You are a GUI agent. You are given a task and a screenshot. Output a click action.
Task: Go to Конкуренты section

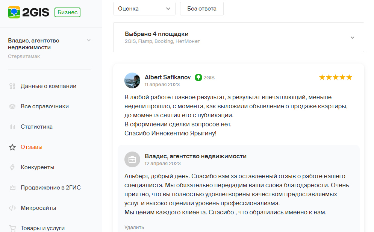38,167
